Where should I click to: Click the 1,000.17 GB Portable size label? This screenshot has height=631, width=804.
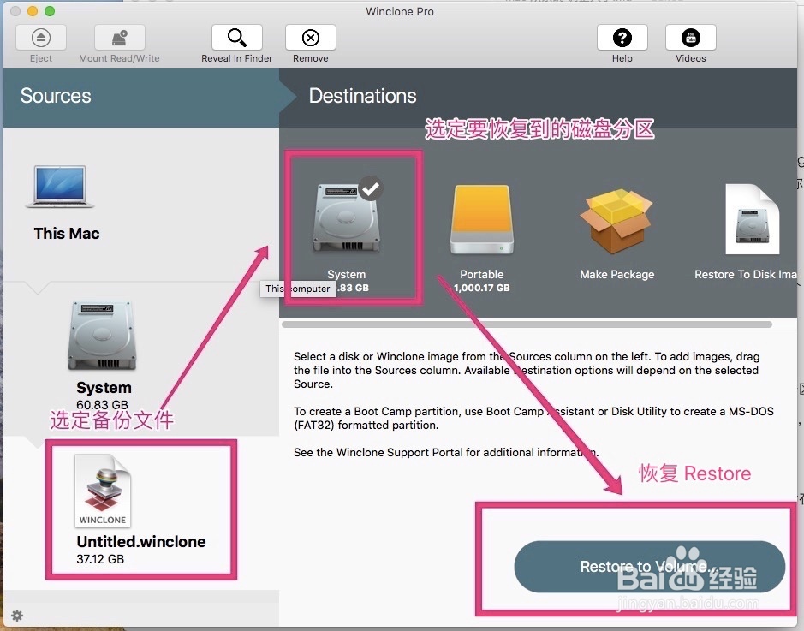(481, 288)
